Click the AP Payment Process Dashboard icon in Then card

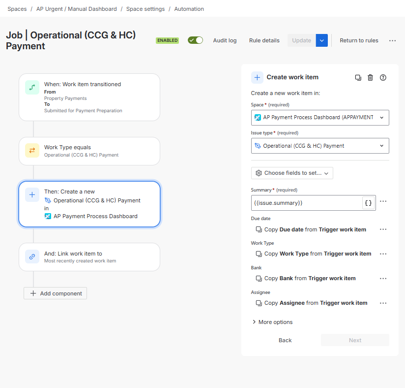[48, 216]
